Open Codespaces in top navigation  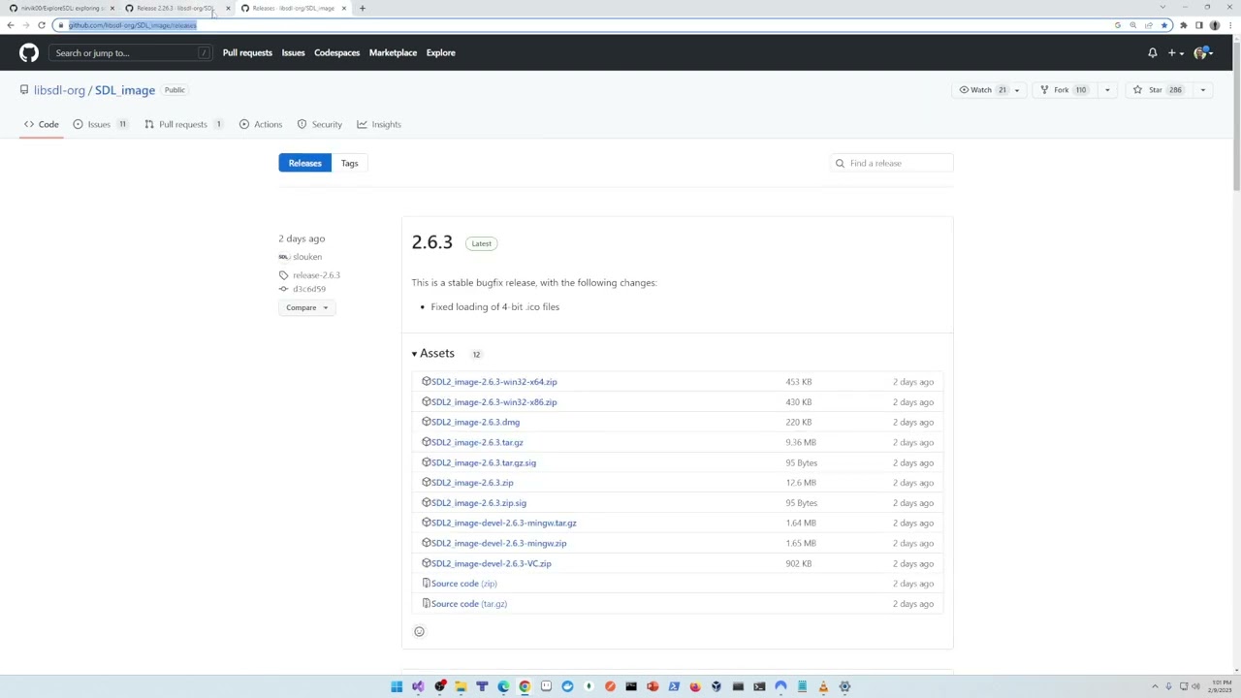click(x=336, y=52)
